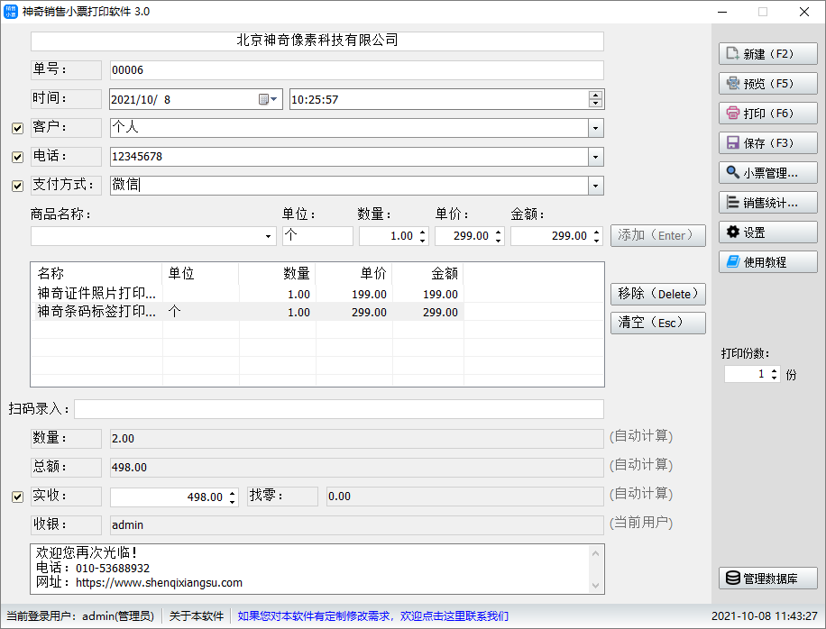Open the user tutorial (使用教程)
826x629 pixels.
click(x=767, y=262)
